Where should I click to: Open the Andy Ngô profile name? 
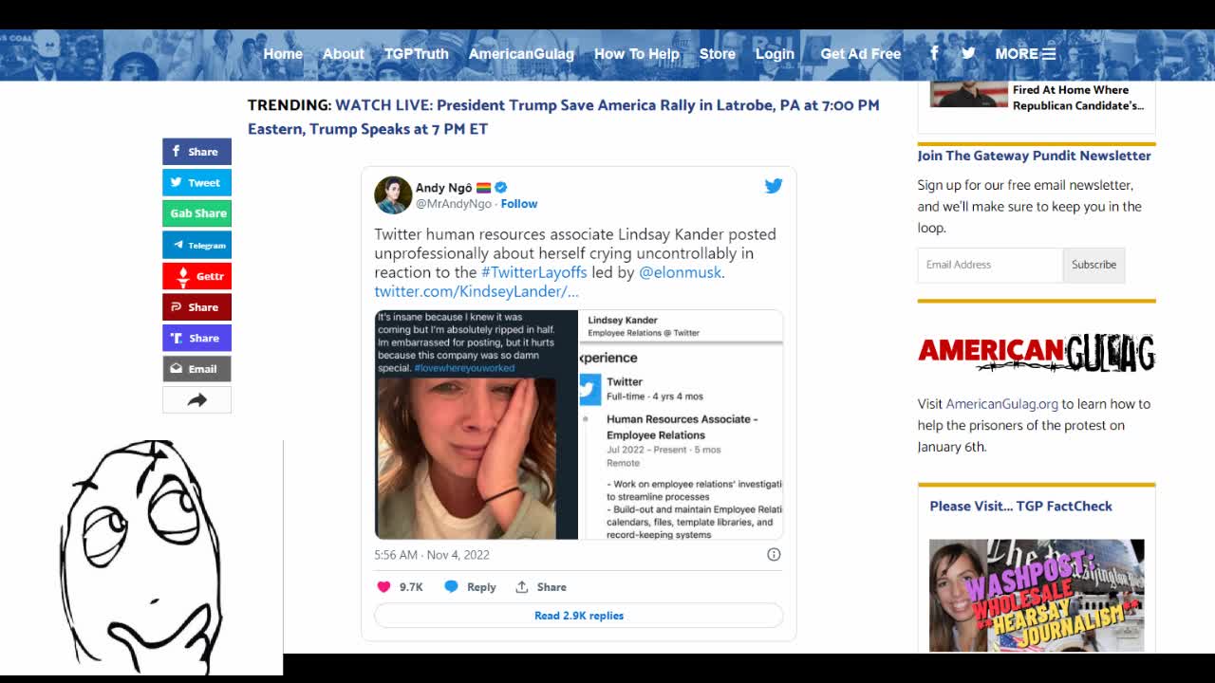(443, 188)
